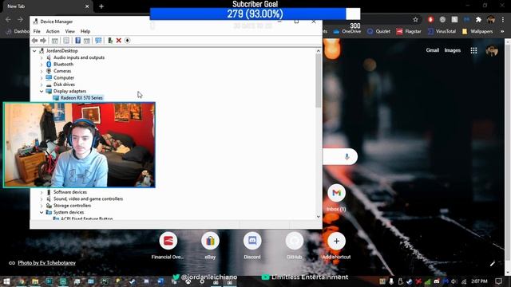
Task: Click the red X Uninstall device icon
Action: point(119,41)
